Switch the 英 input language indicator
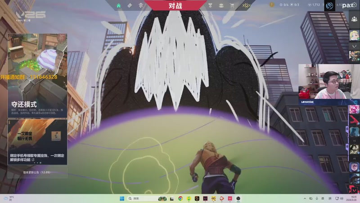 coord(323,198)
